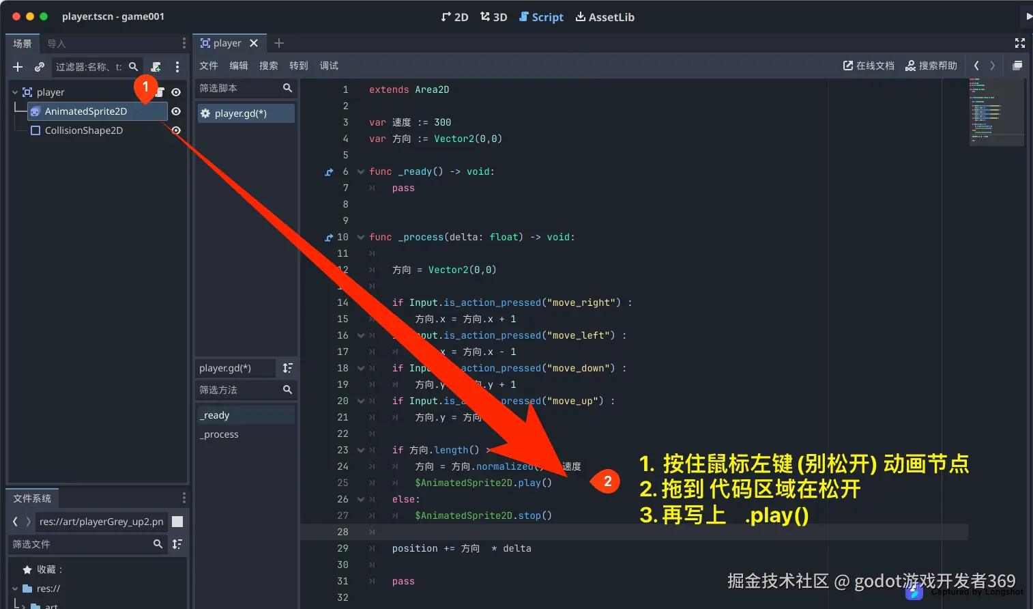
Task: Open 在线文档 online docs
Action: point(869,66)
